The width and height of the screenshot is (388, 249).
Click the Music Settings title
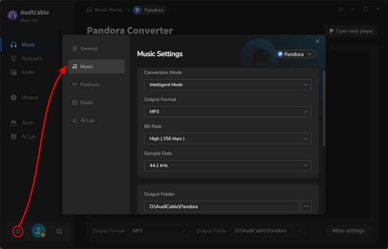[160, 54]
